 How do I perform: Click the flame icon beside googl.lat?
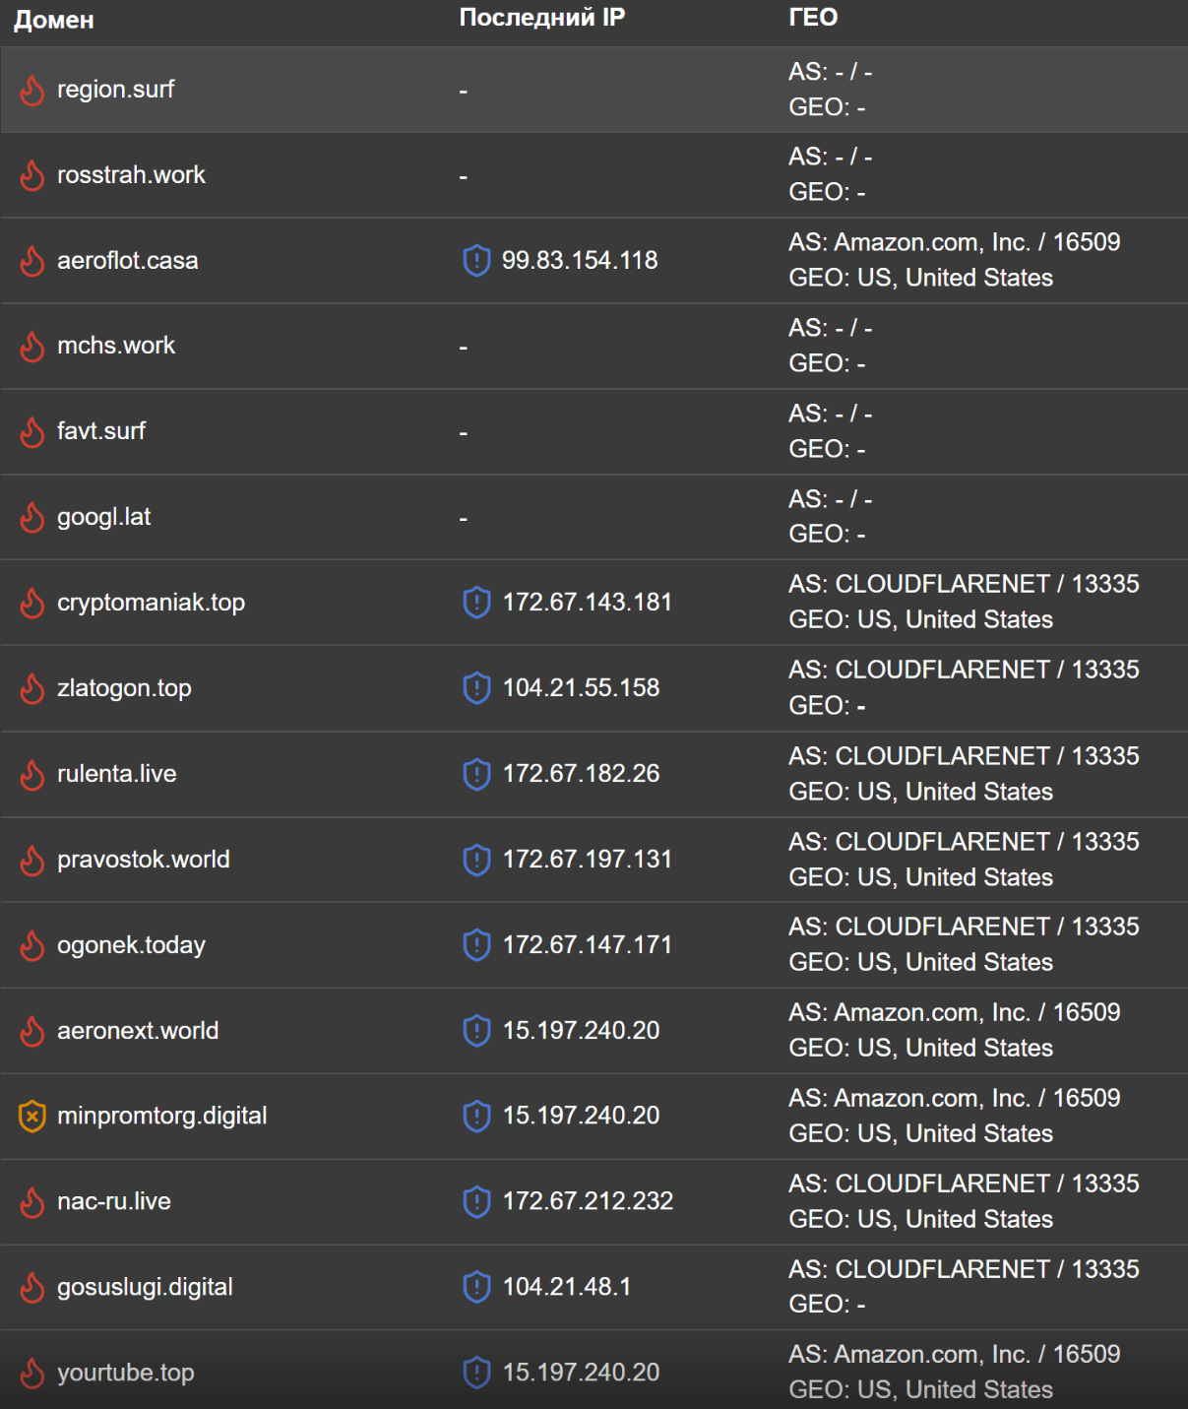(32, 517)
